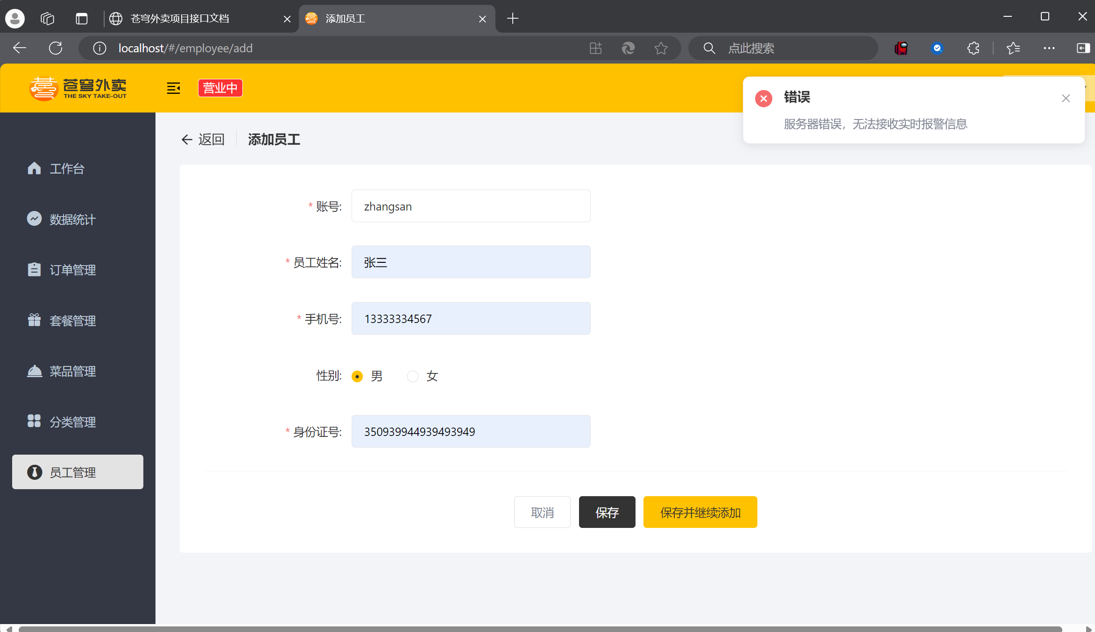Focus the 账号 account input field
The width and height of the screenshot is (1095, 632).
(471, 206)
